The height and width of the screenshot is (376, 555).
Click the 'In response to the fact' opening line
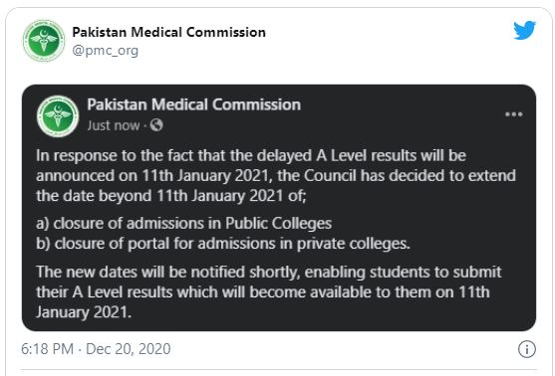251,156
